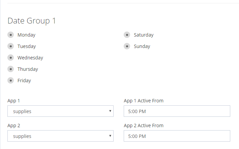239x149 pixels.
Task: Click the "App 1" field label
Action: pos(14,101)
